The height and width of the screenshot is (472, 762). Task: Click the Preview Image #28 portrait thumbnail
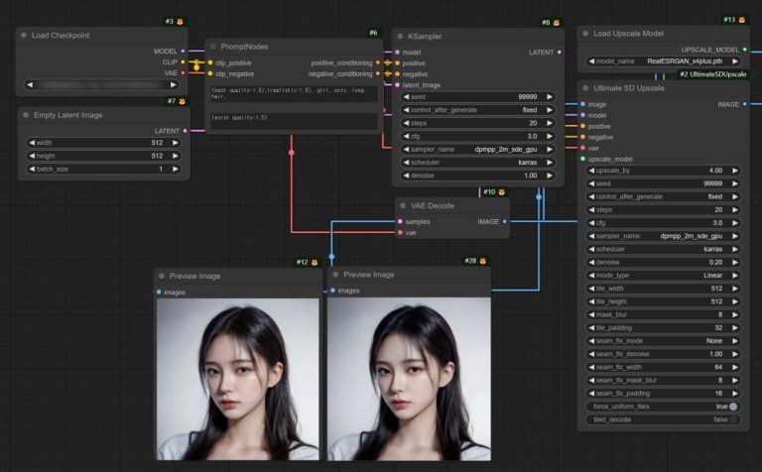[409, 379]
